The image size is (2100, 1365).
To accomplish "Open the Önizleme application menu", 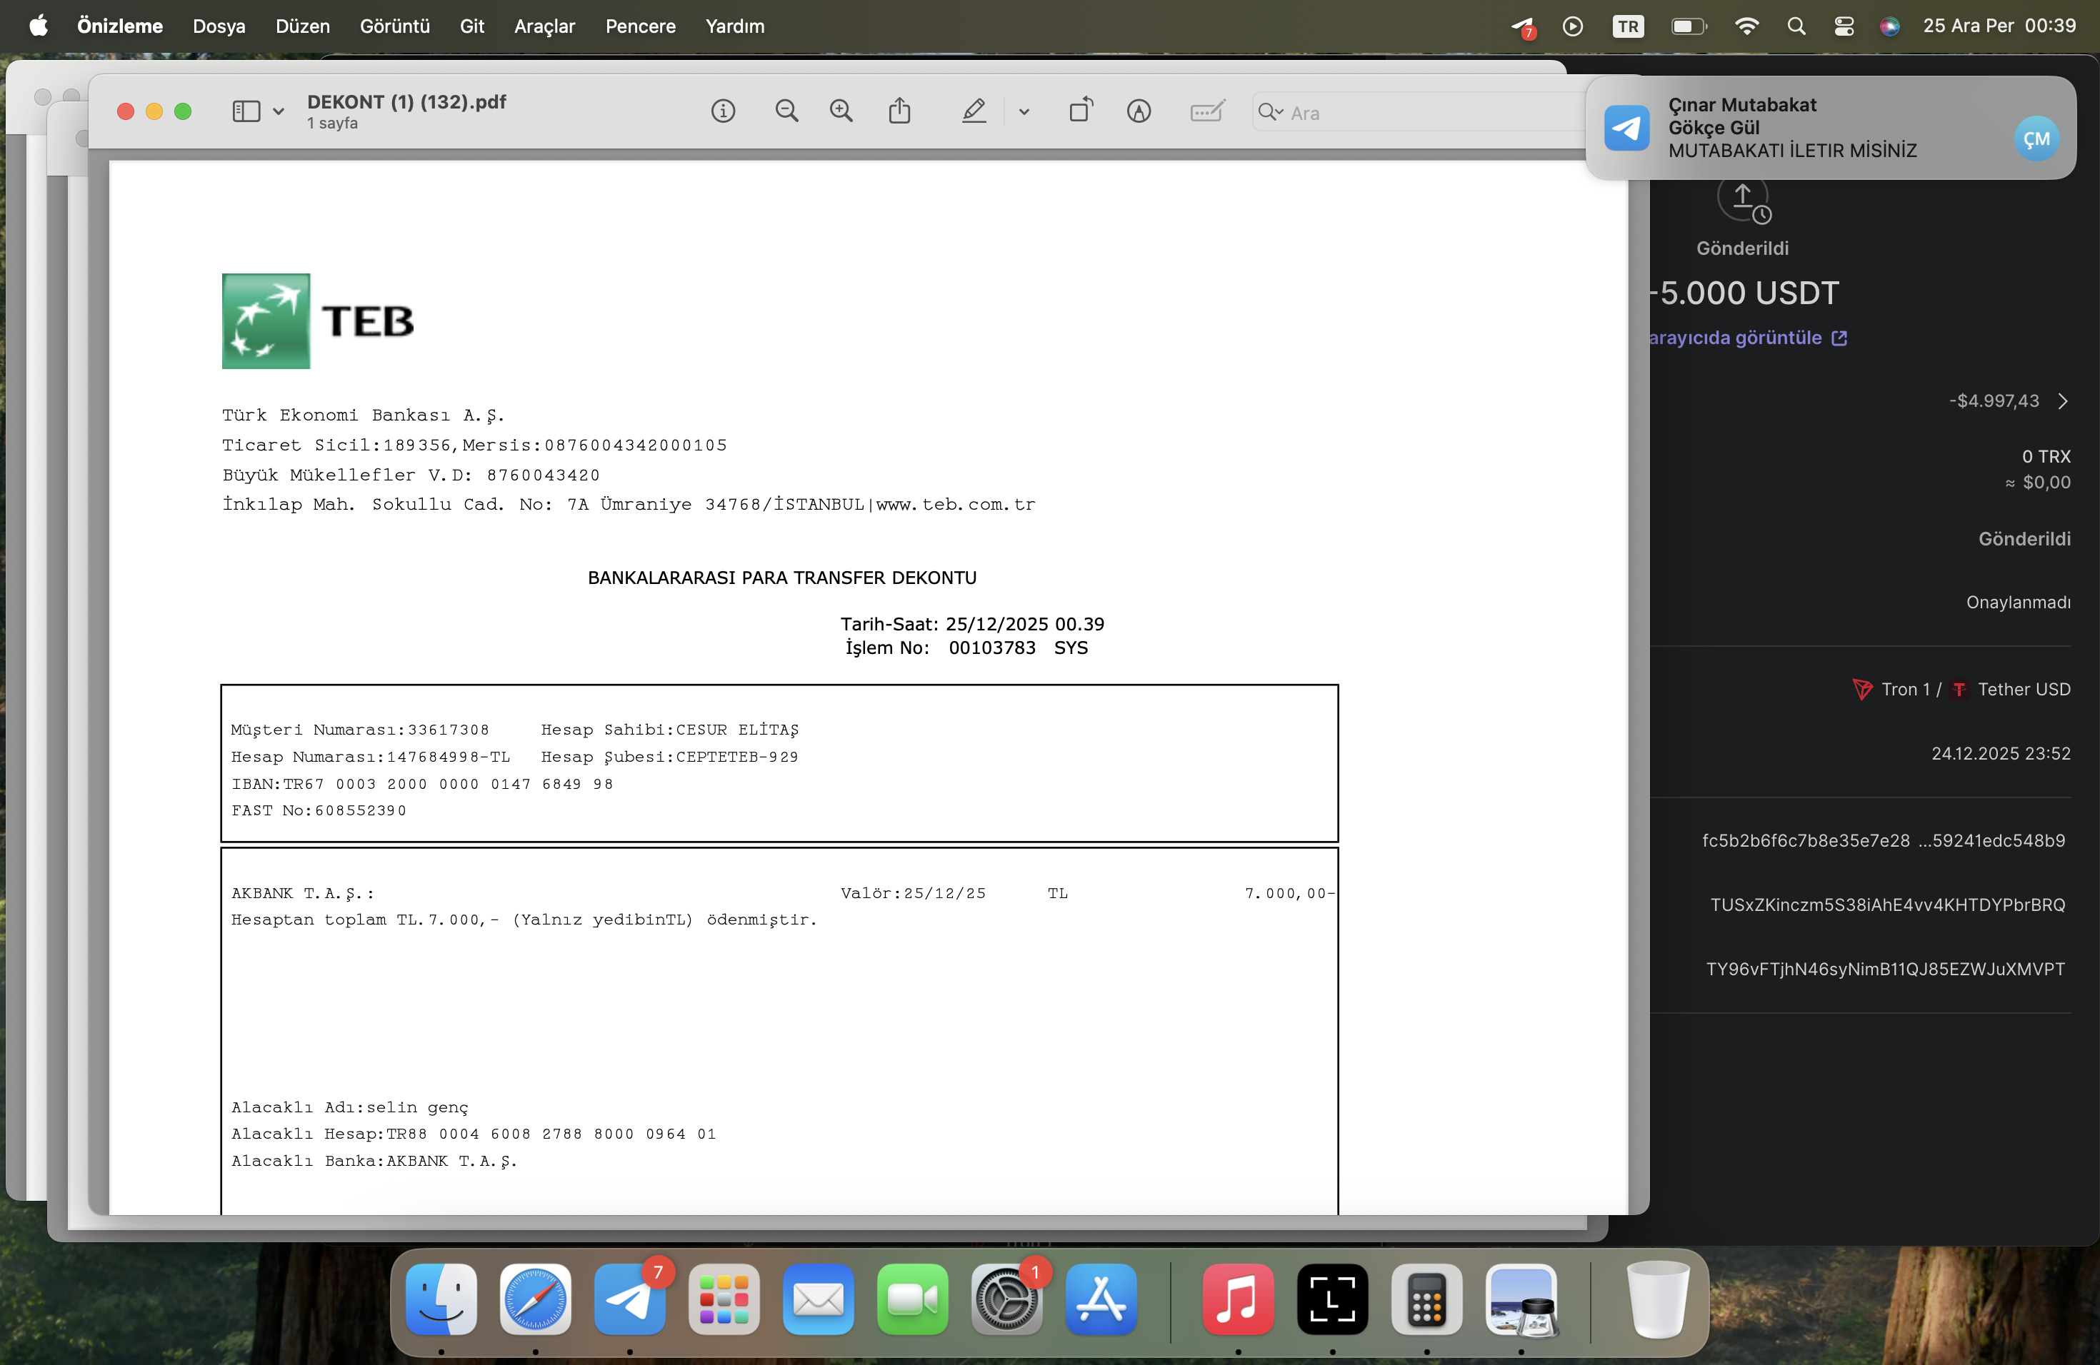I will point(120,26).
